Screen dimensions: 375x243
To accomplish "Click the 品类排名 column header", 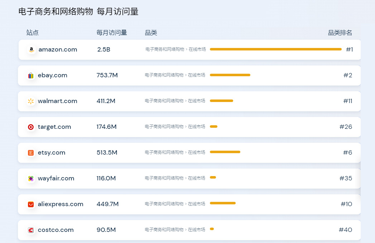I will click(x=340, y=33).
